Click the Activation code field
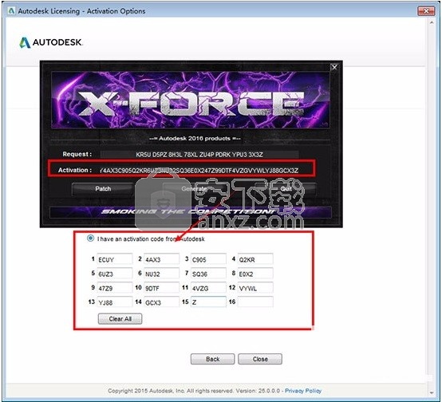 point(199,170)
